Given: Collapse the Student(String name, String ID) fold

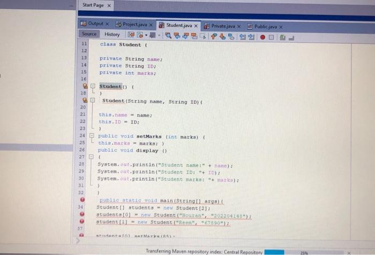Looking at the screenshot, I should 93,100.
